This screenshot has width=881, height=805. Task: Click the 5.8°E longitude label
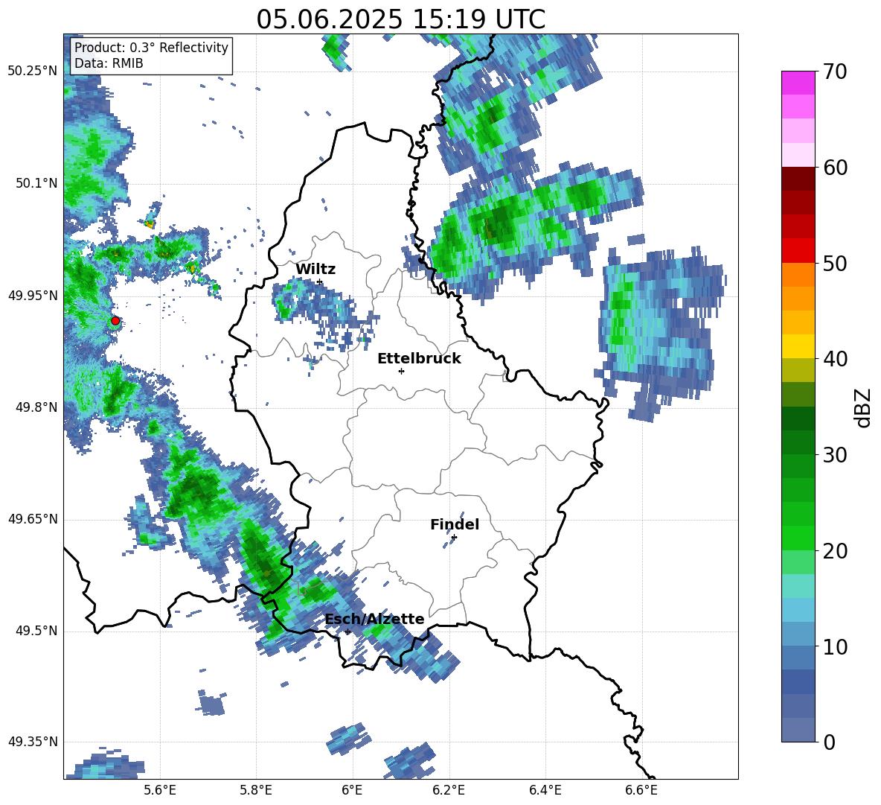(x=256, y=790)
